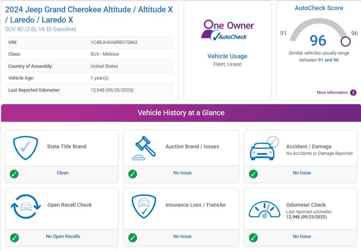The width and height of the screenshot is (361, 251).
Task: Click the State Title Brand shield icon
Action: (x=25, y=147)
